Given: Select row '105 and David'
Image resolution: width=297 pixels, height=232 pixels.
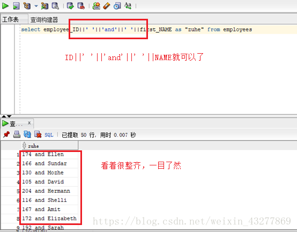Looking at the screenshot, I should tap(50, 182).
